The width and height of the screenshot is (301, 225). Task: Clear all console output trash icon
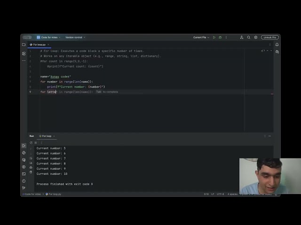[x=31, y=172]
